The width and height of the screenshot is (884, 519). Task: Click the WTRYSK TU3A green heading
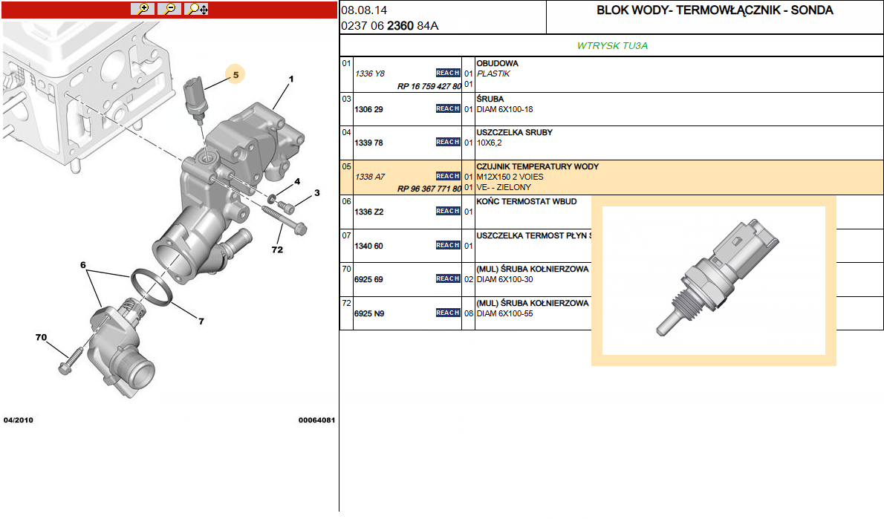click(612, 45)
